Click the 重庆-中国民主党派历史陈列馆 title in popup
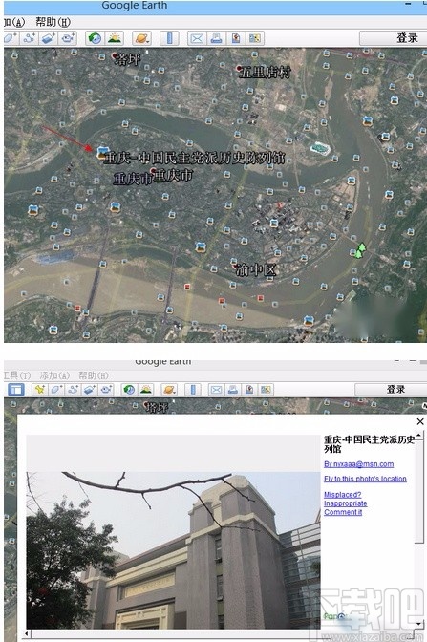Image resolution: width=427 pixels, height=642 pixels. pyautogui.click(x=370, y=444)
